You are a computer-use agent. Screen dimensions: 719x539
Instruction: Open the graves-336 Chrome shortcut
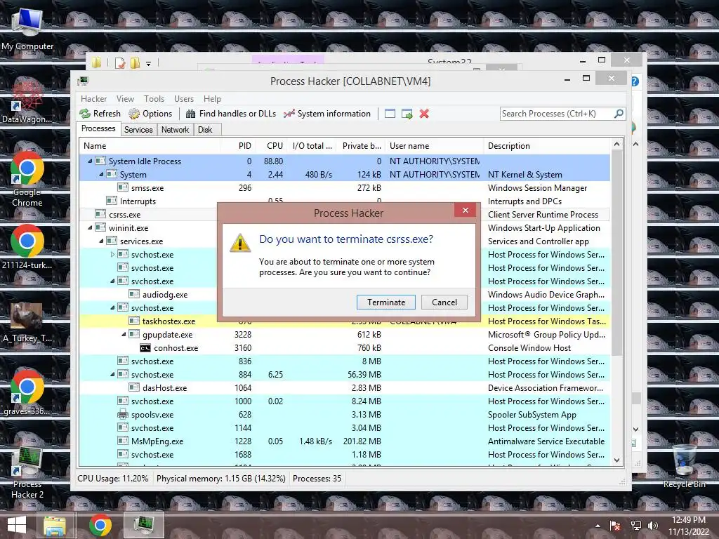(27, 392)
